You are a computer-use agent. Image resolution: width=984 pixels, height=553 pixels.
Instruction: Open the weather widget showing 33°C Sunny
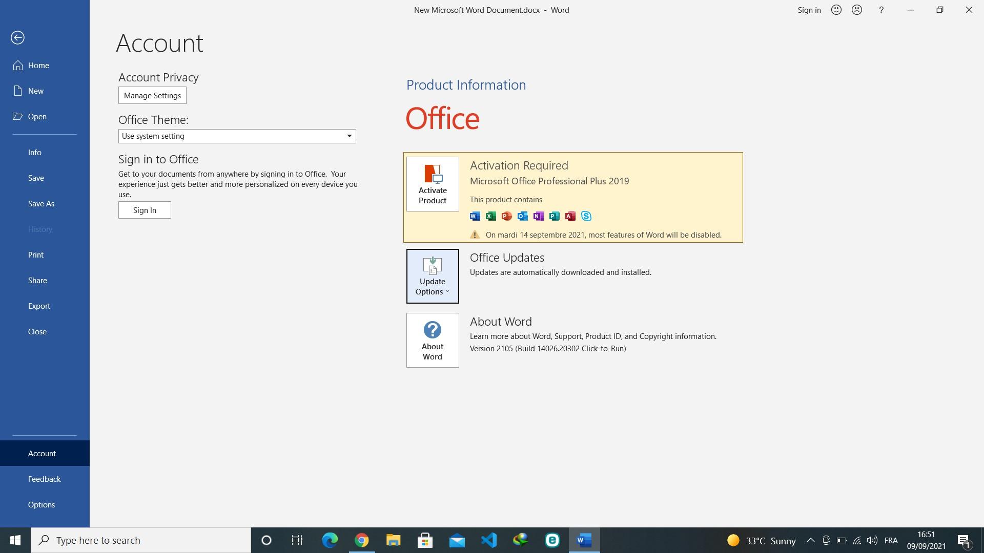click(x=762, y=540)
